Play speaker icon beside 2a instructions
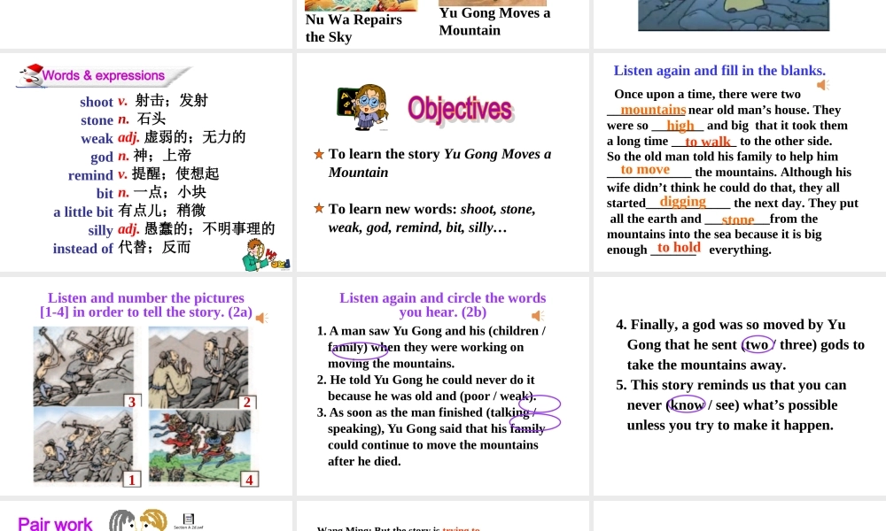Viewport: 886px width, 531px height. [x=261, y=319]
